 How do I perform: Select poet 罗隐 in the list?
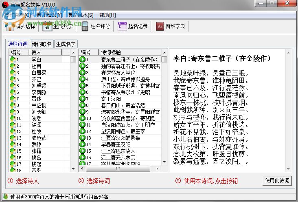pyautogui.click(x=36, y=144)
